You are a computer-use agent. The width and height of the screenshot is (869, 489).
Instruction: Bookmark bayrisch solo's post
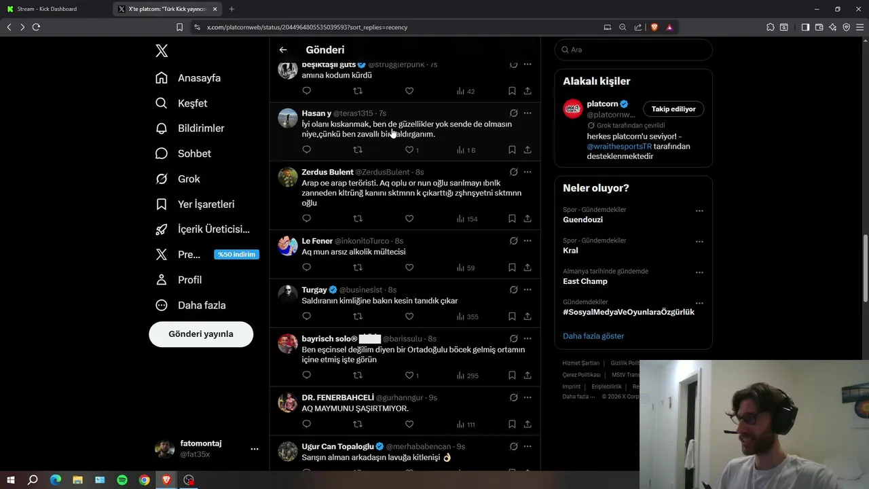pyautogui.click(x=512, y=375)
